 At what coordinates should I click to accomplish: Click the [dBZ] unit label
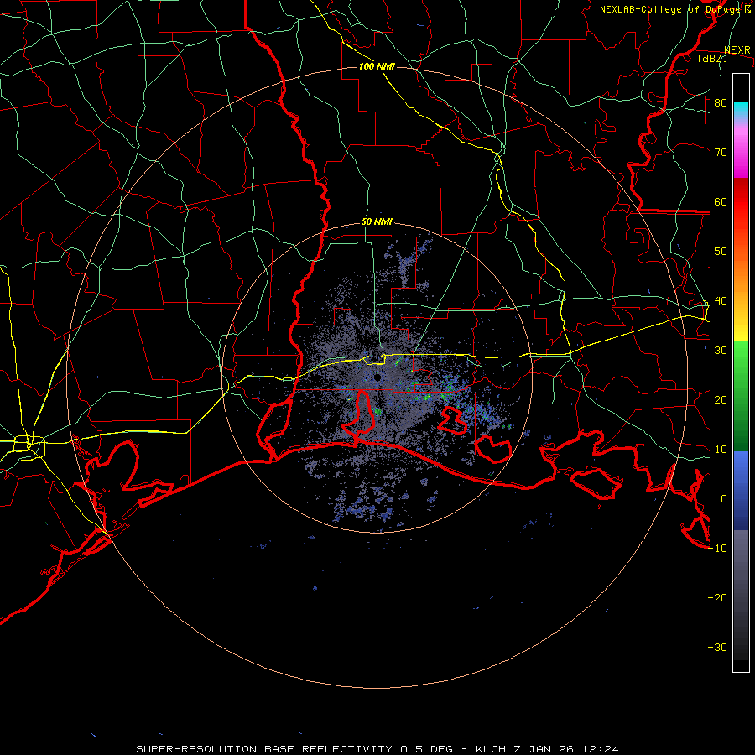[x=712, y=58]
